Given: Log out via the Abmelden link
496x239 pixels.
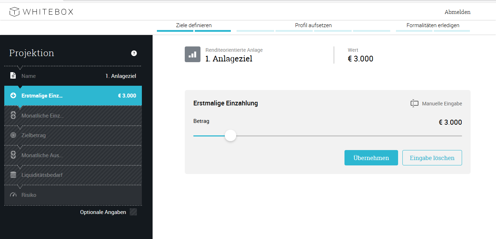Looking at the screenshot, I should click(457, 12).
